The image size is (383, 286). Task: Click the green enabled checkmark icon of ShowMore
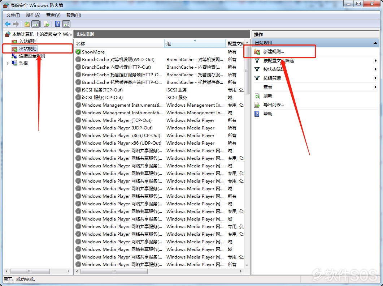coord(78,52)
